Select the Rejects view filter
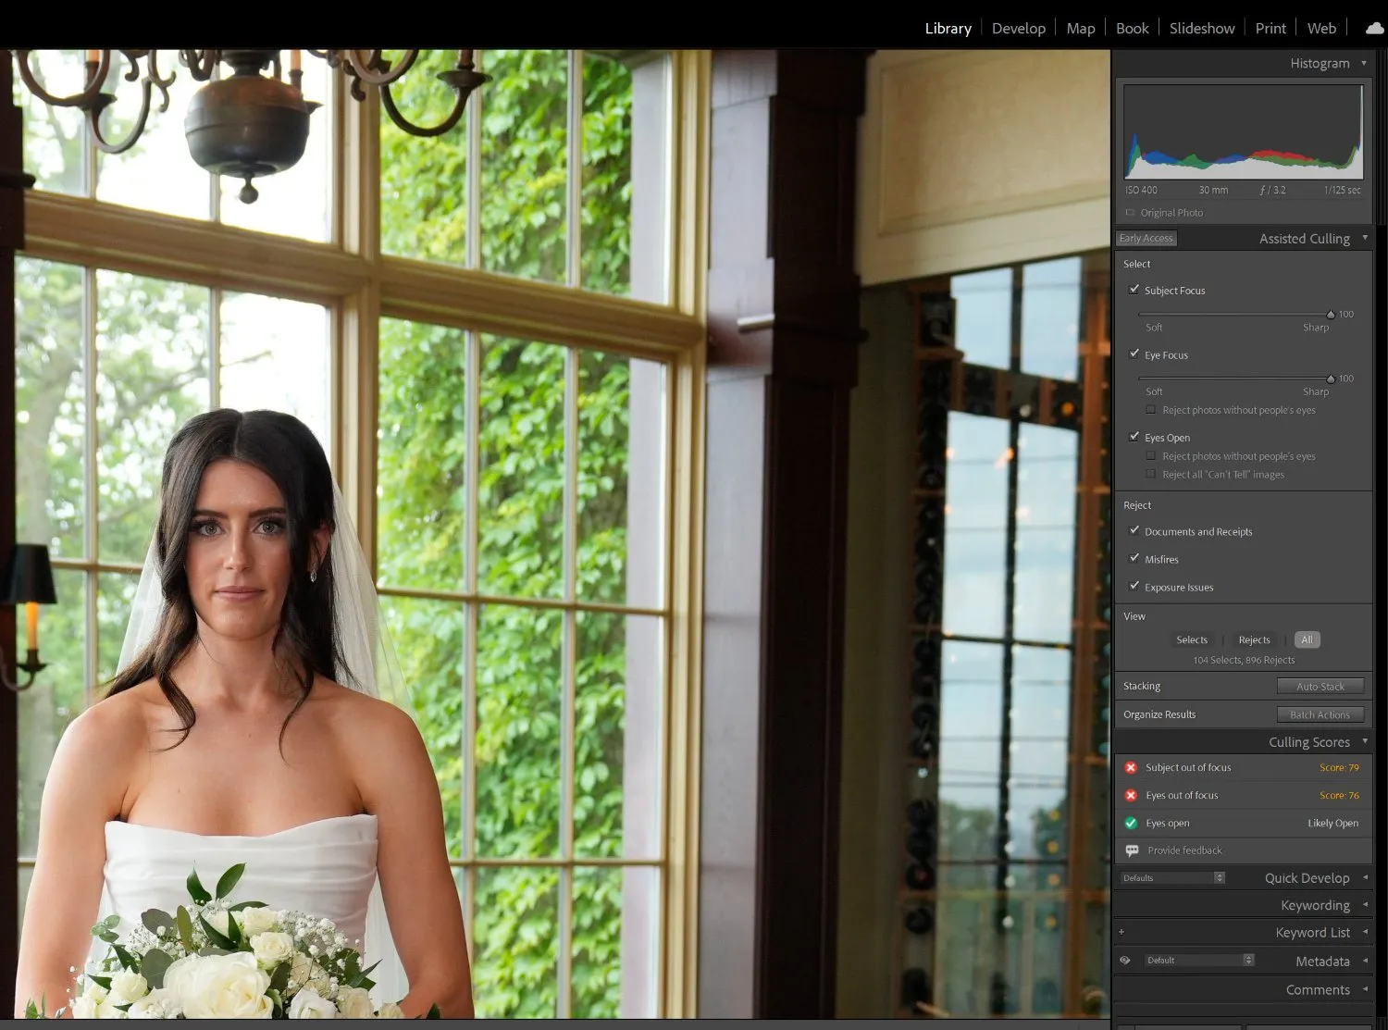Viewport: 1388px width, 1030px height. [x=1254, y=639]
